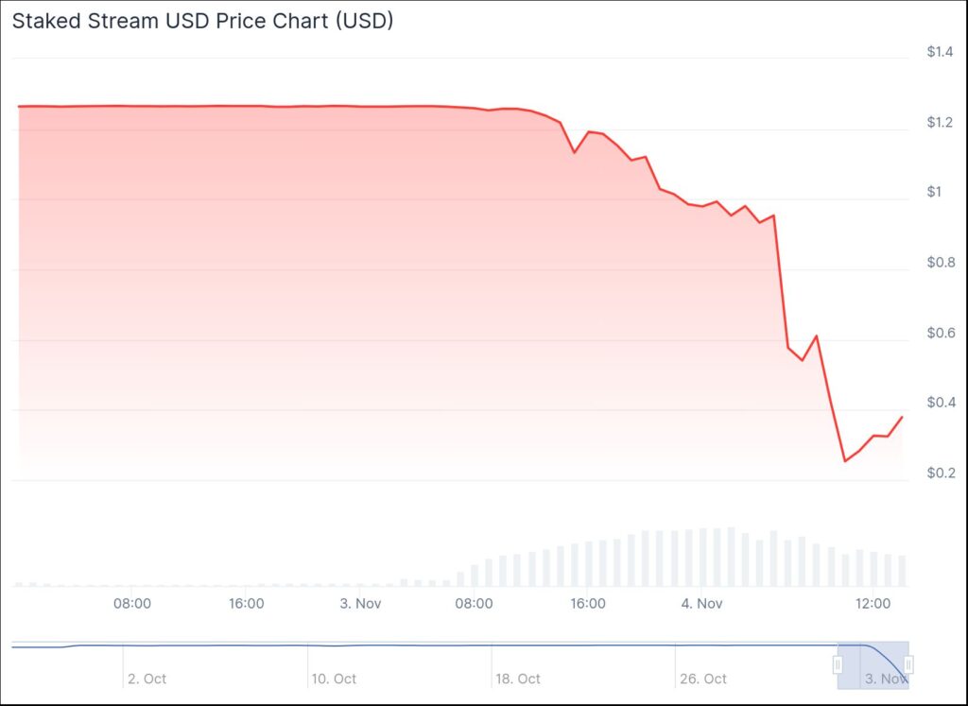Click the 2. Oct date in the navigator
The width and height of the screenshot is (968, 706).
click(x=147, y=679)
